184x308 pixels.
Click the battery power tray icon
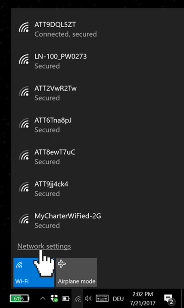coord(66,299)
